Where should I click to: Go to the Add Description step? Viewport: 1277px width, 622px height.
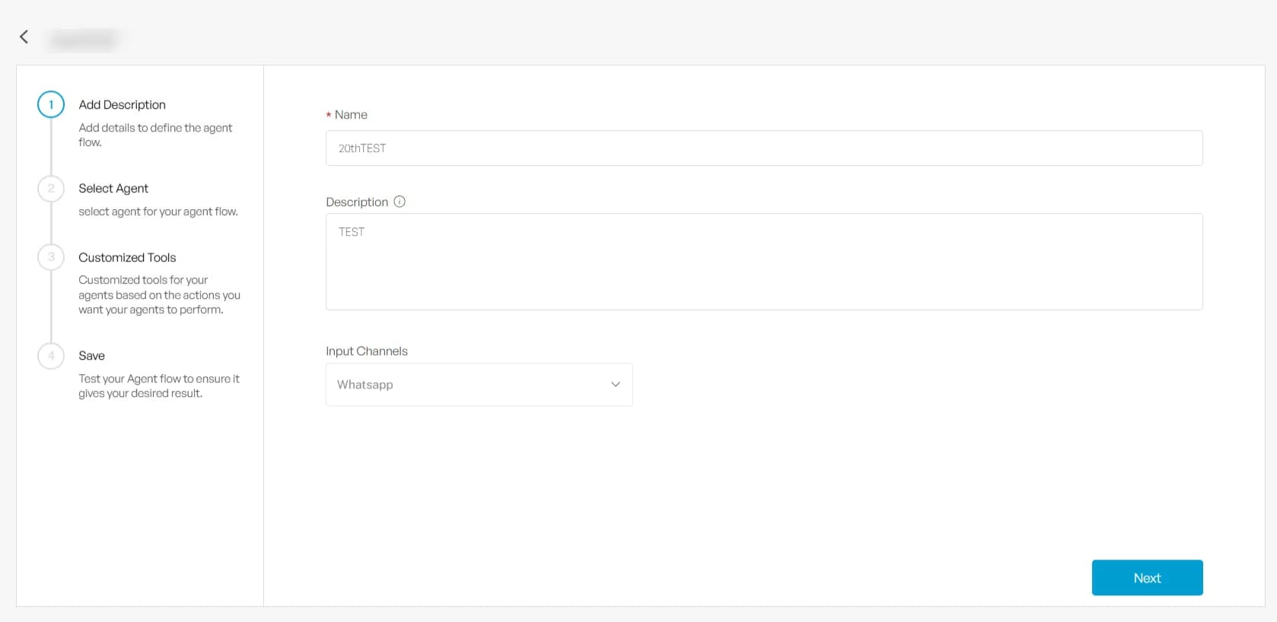click(x=122, y=105)
